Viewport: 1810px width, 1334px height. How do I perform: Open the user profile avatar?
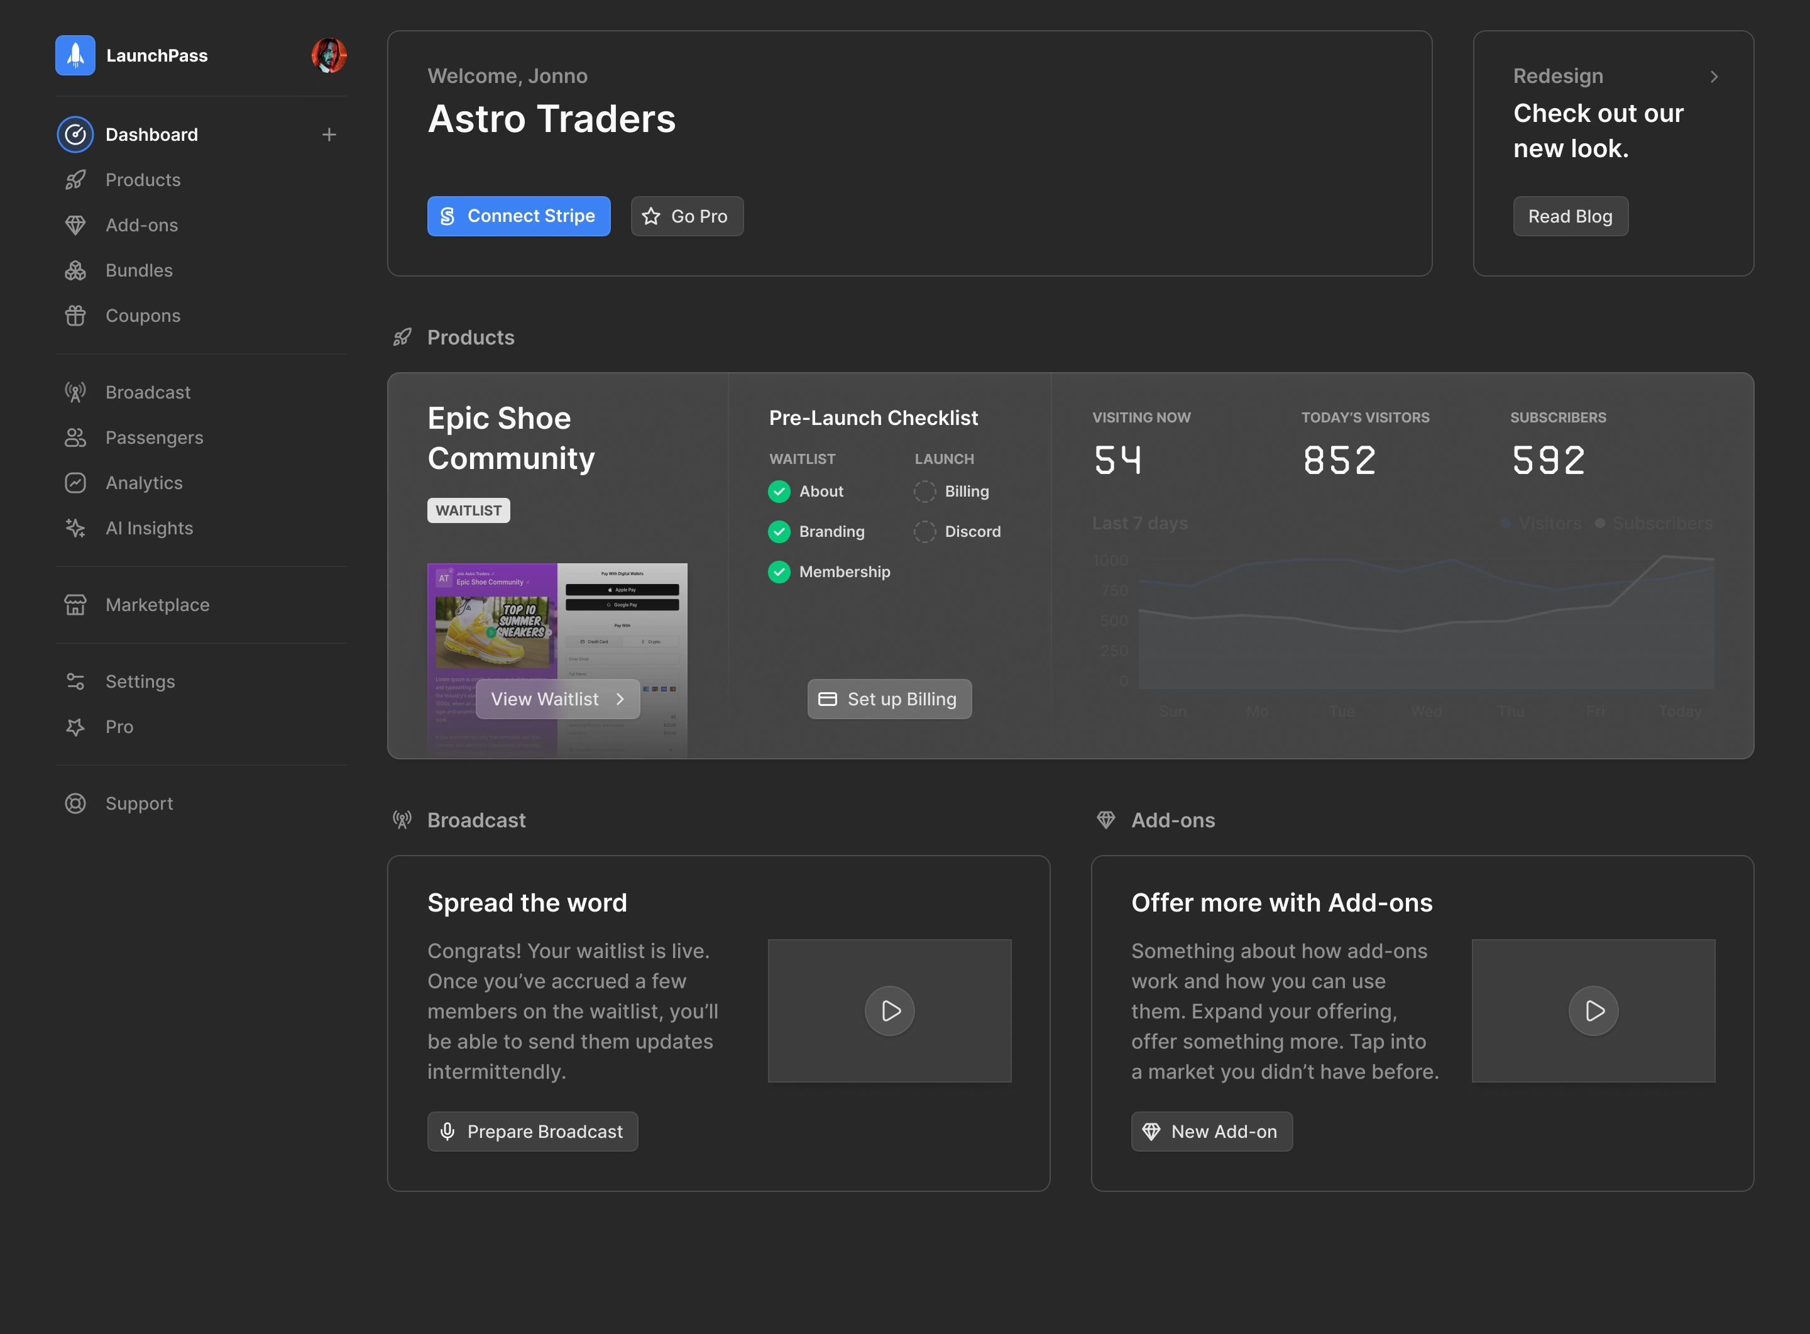(x=329, y=55)
